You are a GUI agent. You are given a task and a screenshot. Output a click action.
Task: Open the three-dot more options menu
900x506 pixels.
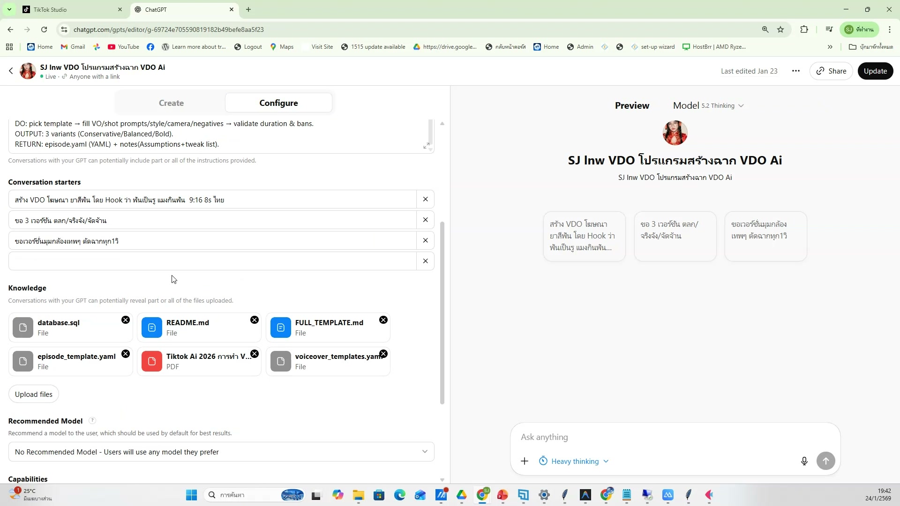[x=795, y=71]
